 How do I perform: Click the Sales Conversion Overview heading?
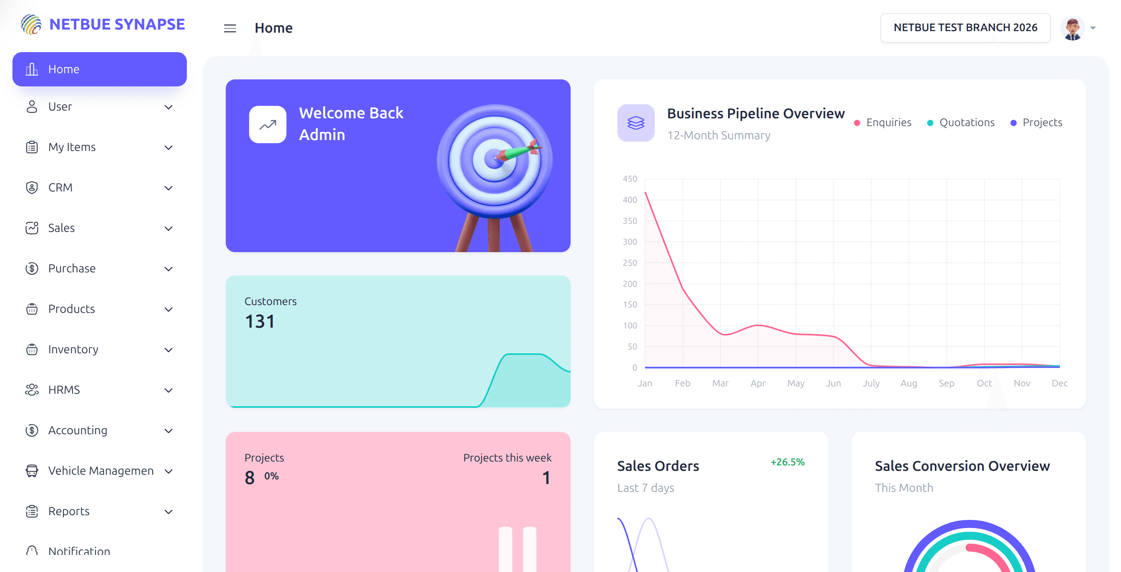tap(962, 466)
